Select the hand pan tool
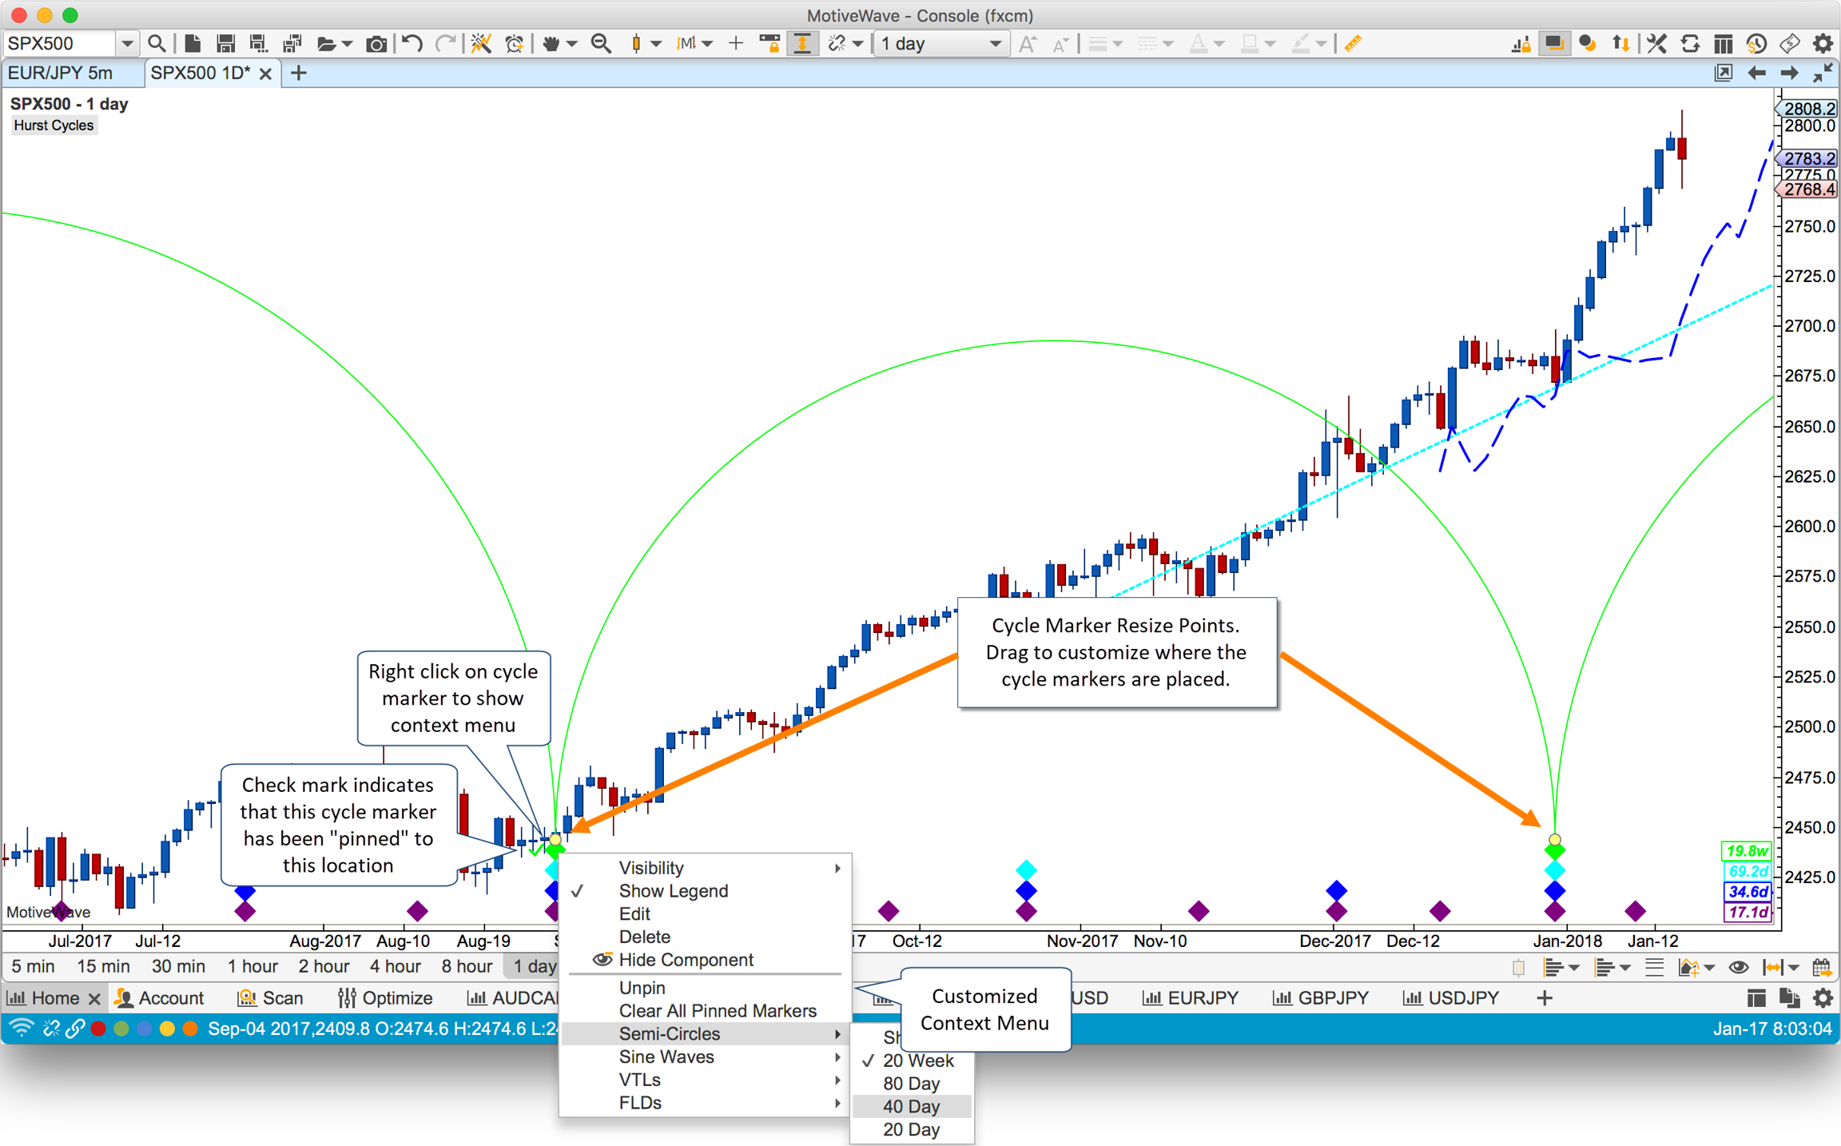Image resolution: width=1841 pixels, height=1146 pixels. coord(551,44)
